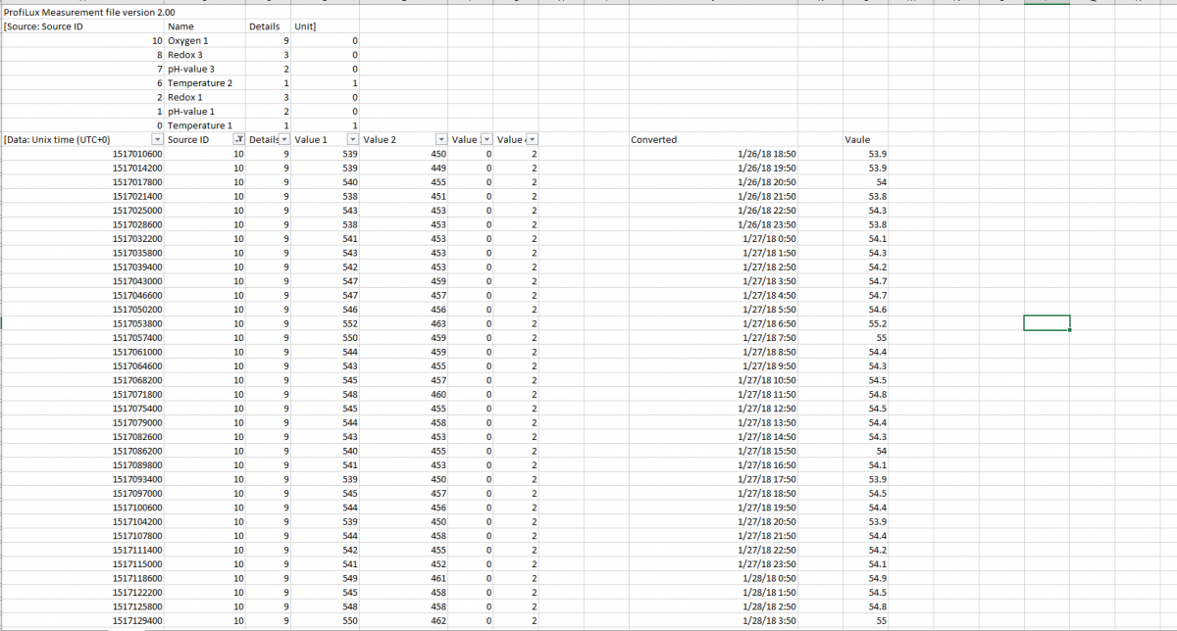1177x631 pixels.
Task: Select the ProfiLux Measurement file version cell
Action: point(83,12)
